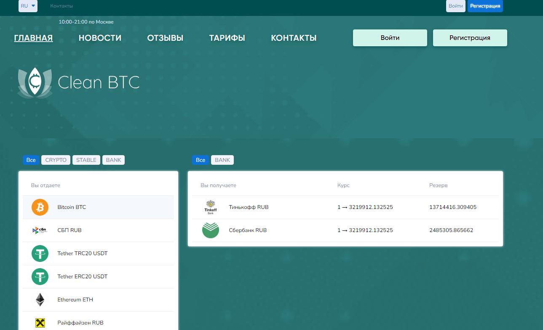Click the Ethereum ETH diamond icon

click(40, 300)
